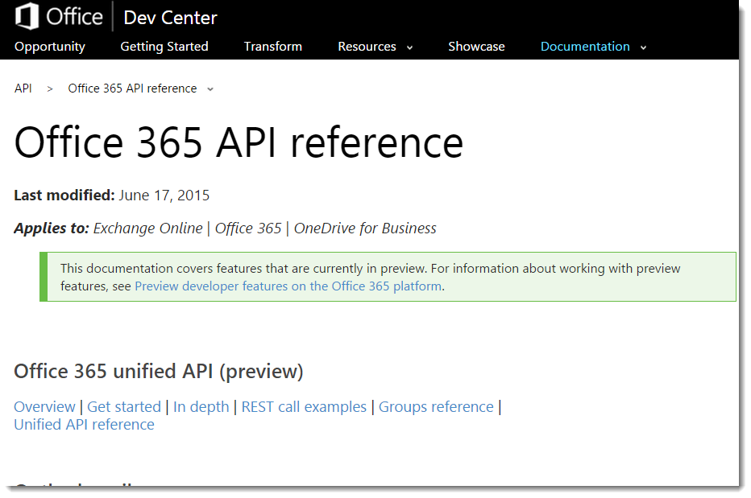The width and height of the screenshot is (751, 498).
Task: Click Office 365 API reference breadcrumb
Action: point(132,88)
